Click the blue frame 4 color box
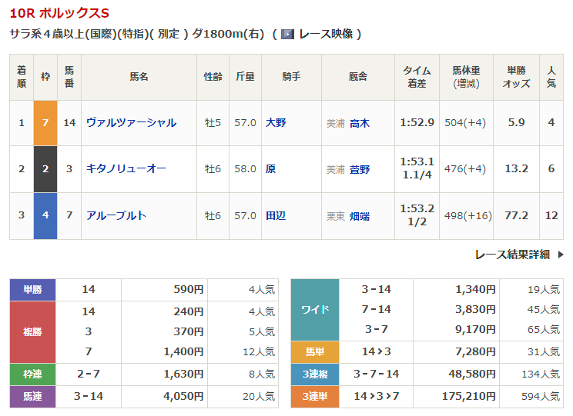 [x=45, y=215]
